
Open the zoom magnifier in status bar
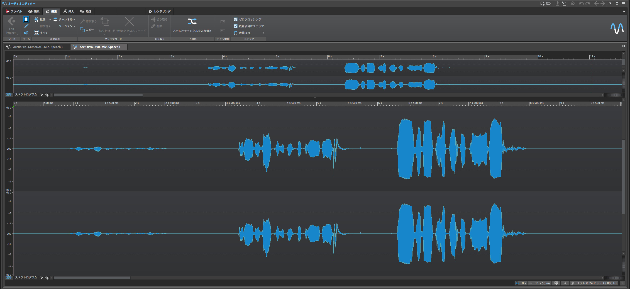pos(565,283)
